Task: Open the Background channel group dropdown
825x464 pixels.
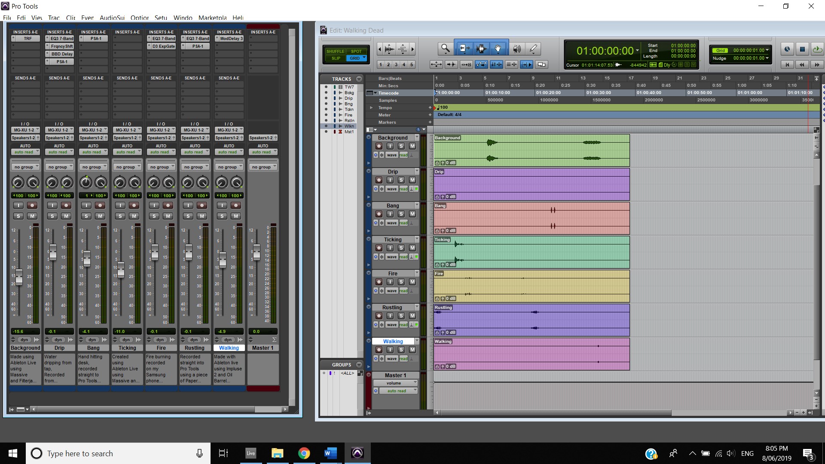Action: [25, 167]
